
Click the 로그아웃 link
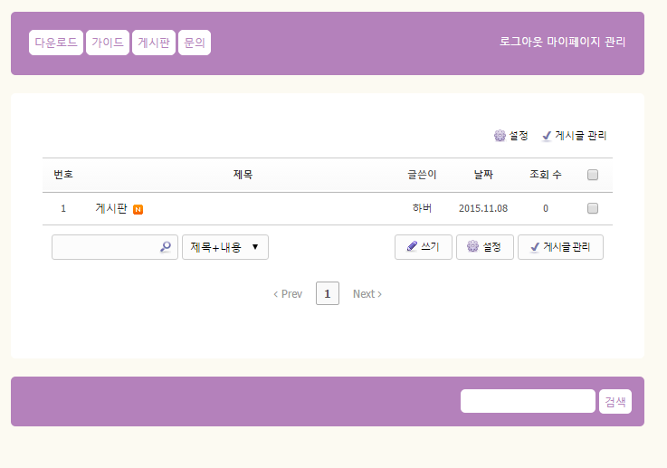point(521,42)
